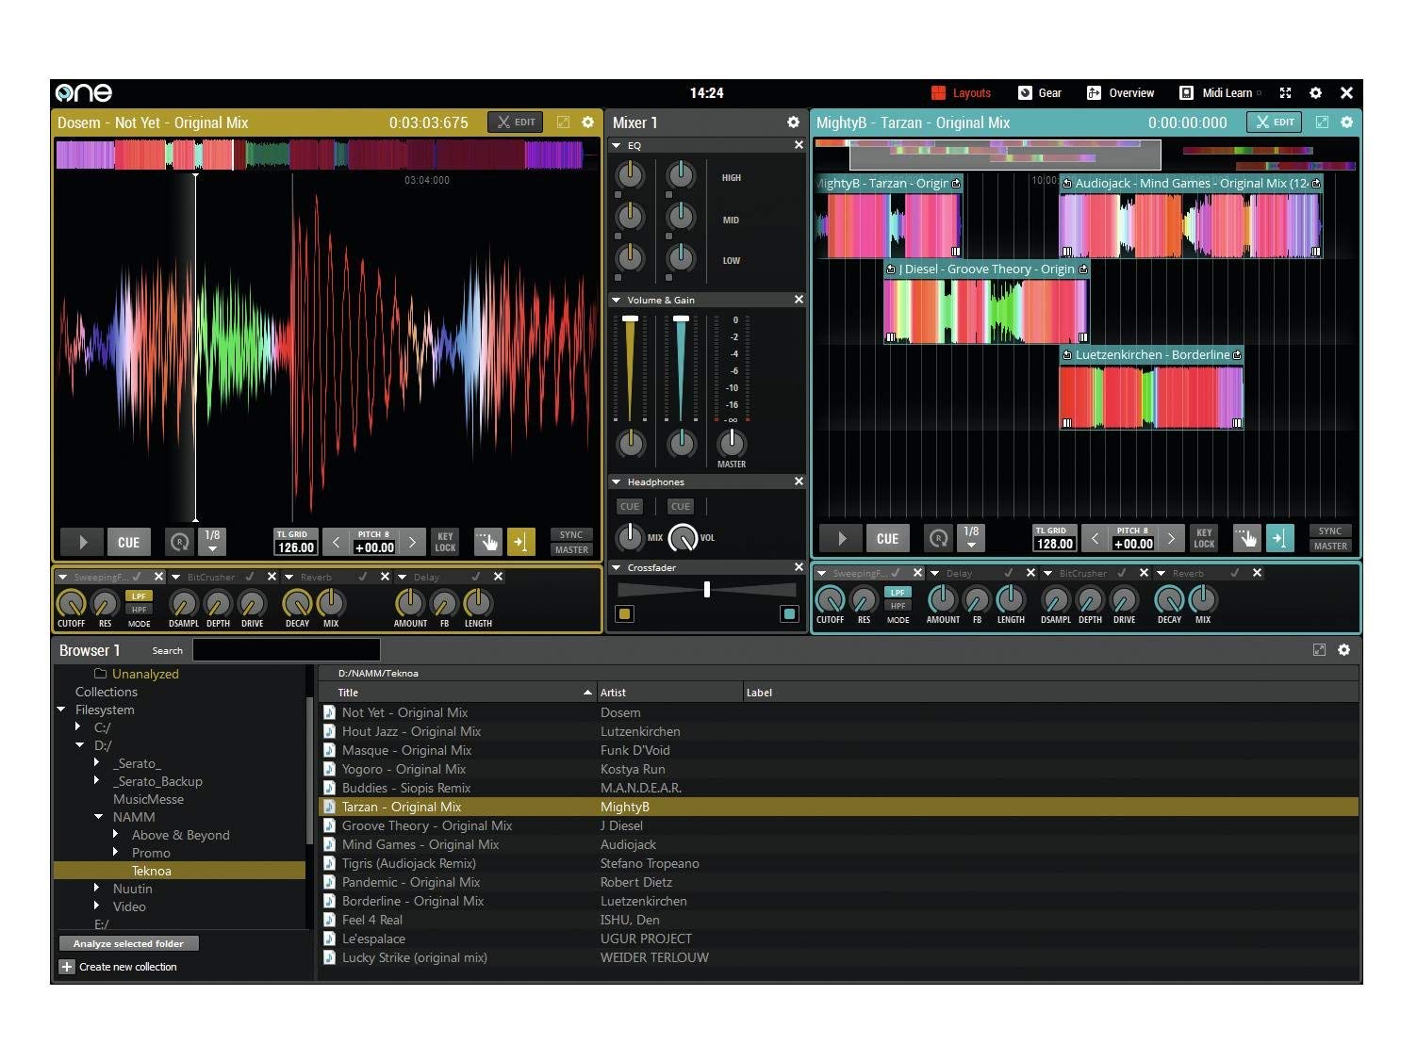Click the Browser search field
Screen dimensions: 1417x1061
coord(287,650)
